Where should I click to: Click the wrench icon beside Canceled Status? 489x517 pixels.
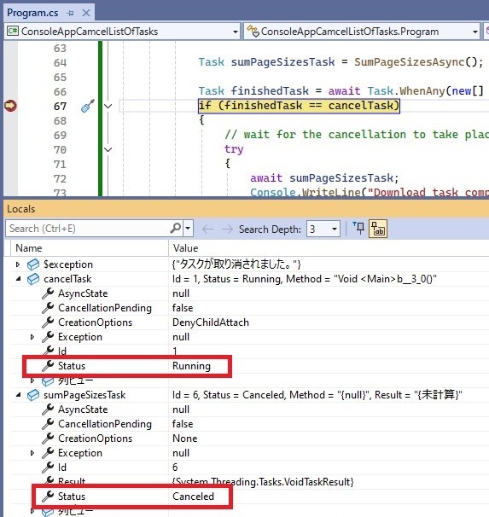click(x=48, y=497)
